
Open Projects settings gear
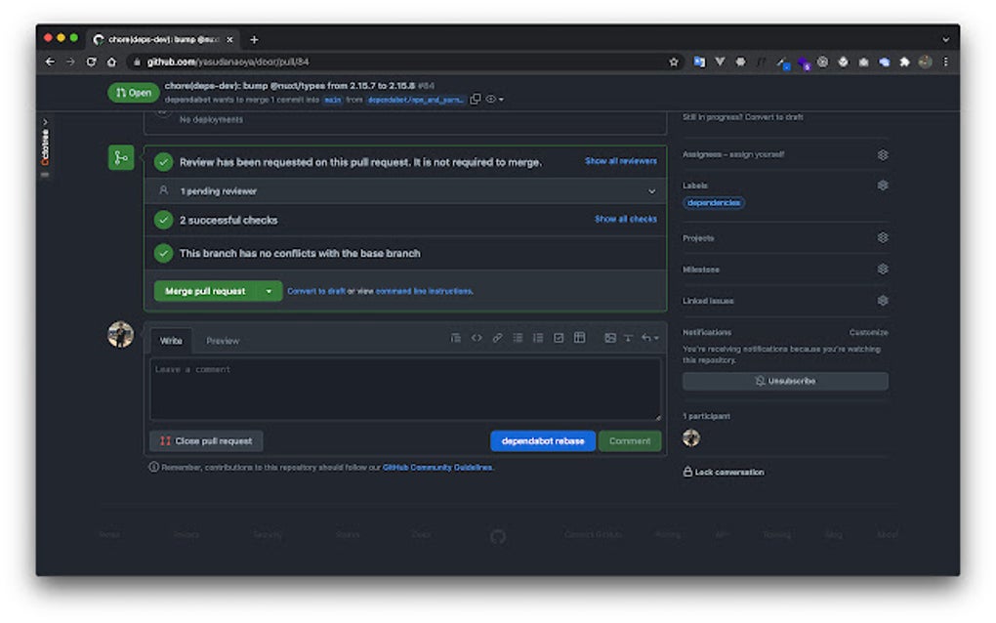click(x=883, y=237)
